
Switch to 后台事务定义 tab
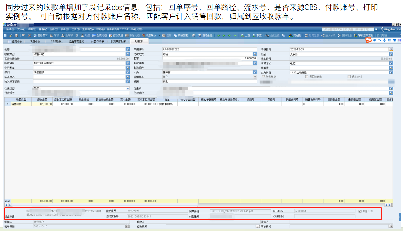[x=77, y=41]
